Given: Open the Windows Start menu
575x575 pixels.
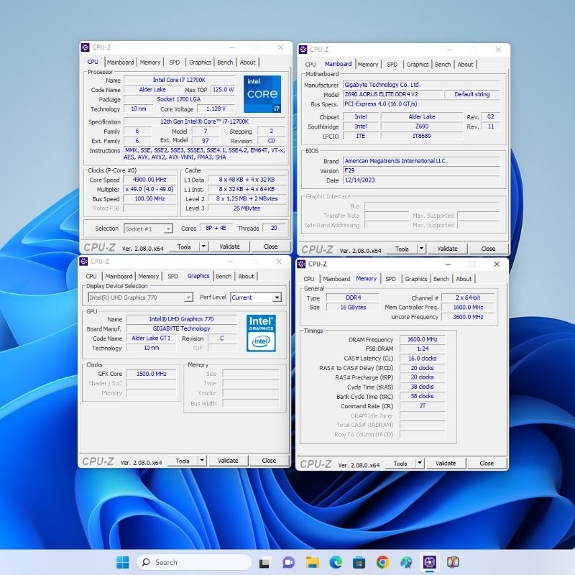Looking at the screenshot, I should pyautogui.click(x=123, y=562).
